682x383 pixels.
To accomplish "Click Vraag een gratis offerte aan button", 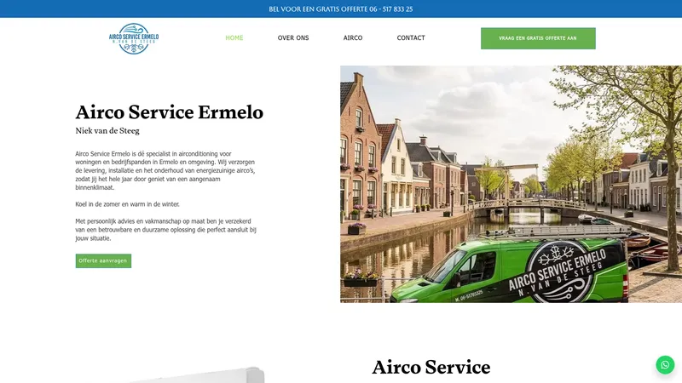I will point(538,38).
